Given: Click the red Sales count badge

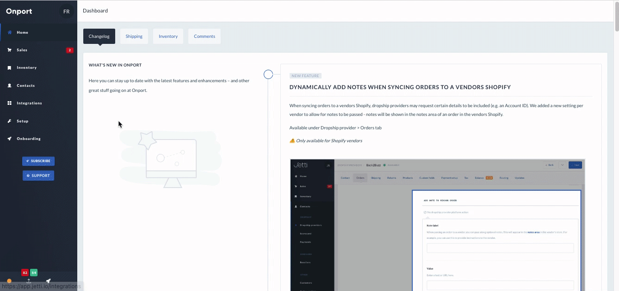Looking at the screenshot, I should coord(70,50).
